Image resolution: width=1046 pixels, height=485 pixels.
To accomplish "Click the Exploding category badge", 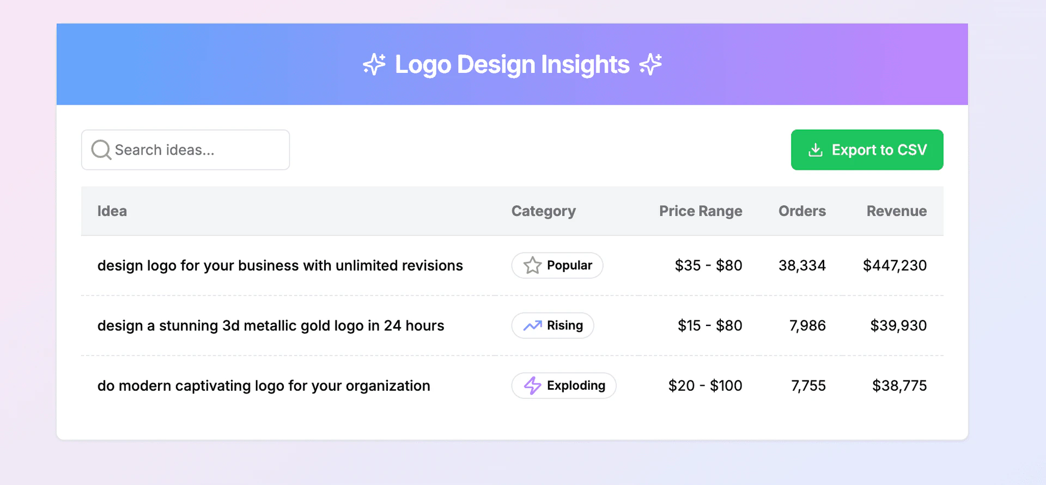I will pos(564,385).
